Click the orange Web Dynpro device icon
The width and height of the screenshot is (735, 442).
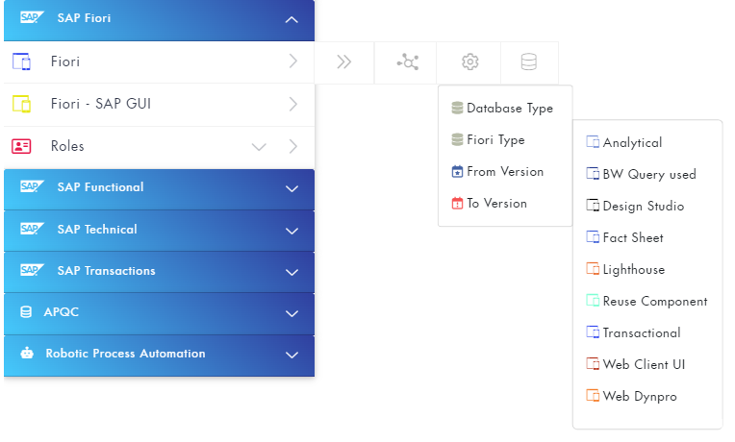click(593, 396)
